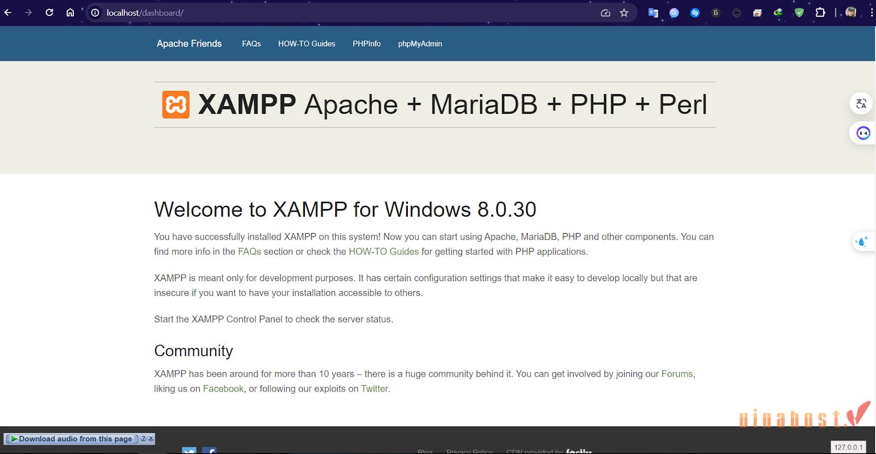Open phpMyAdmin from the navbar
The image size is (876, 454).
tap(420, 44)
